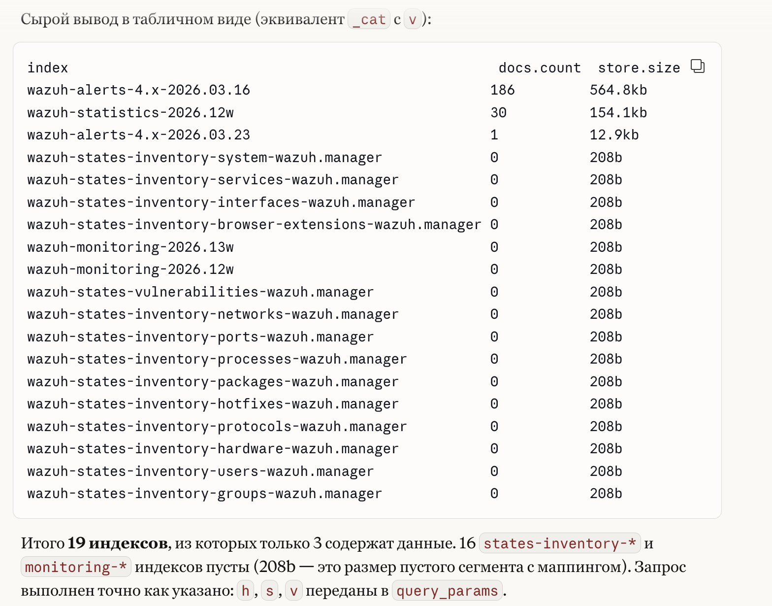Click the store size 154.1kb
The height and width of the screenshot is (606, 772).
pyautogui.click(x=618, y=113)
